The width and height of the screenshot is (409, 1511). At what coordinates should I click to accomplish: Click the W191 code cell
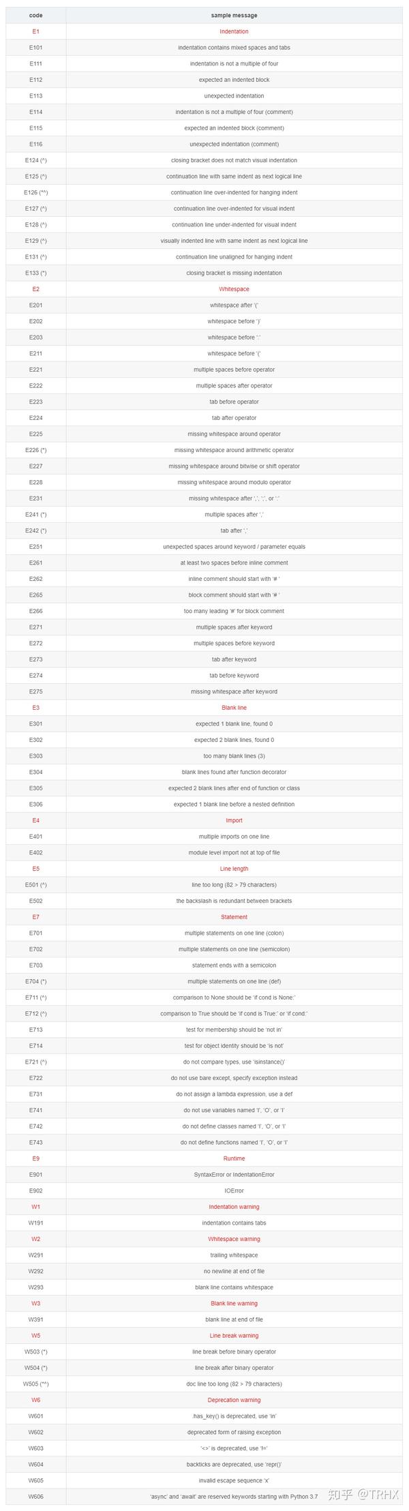pyautogui.click(x=35, y=1223)
